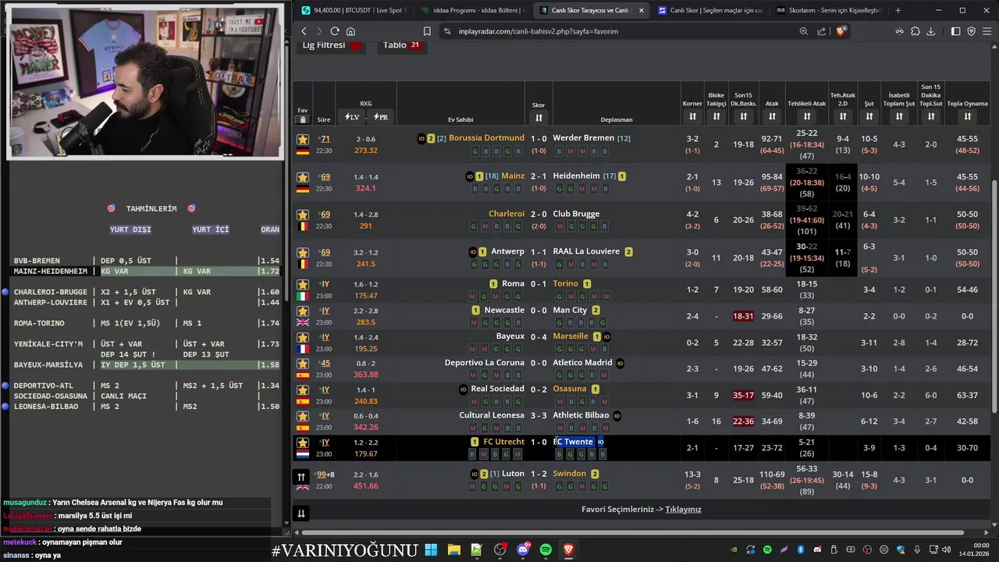The height and width of the screenshot is (562, 999).
Task: Sort by the Bloke Takipçi column arrows
Action: (716, 117)
